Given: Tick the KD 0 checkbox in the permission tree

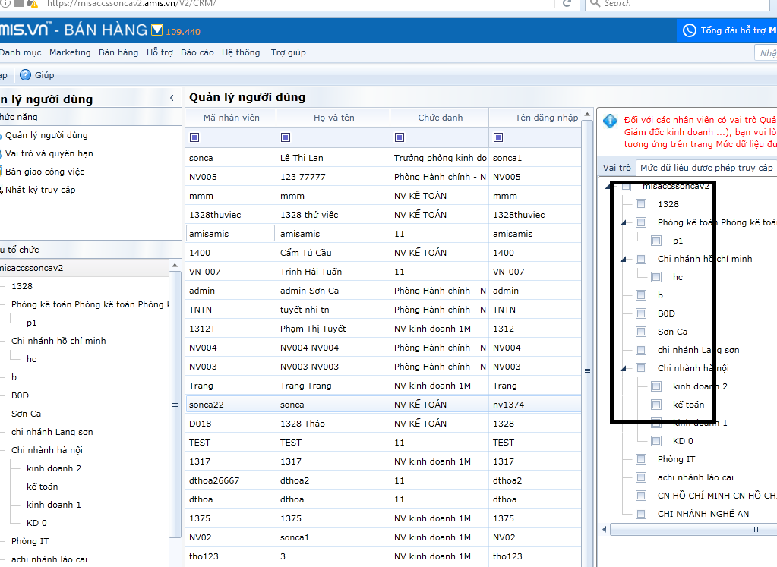Looking at the screenshot, I should (656, 441).
